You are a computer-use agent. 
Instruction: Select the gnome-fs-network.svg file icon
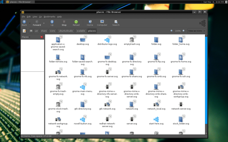click(58, 72)
